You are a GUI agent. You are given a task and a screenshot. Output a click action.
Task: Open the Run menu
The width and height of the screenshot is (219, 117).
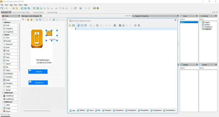tap(16, 5)
